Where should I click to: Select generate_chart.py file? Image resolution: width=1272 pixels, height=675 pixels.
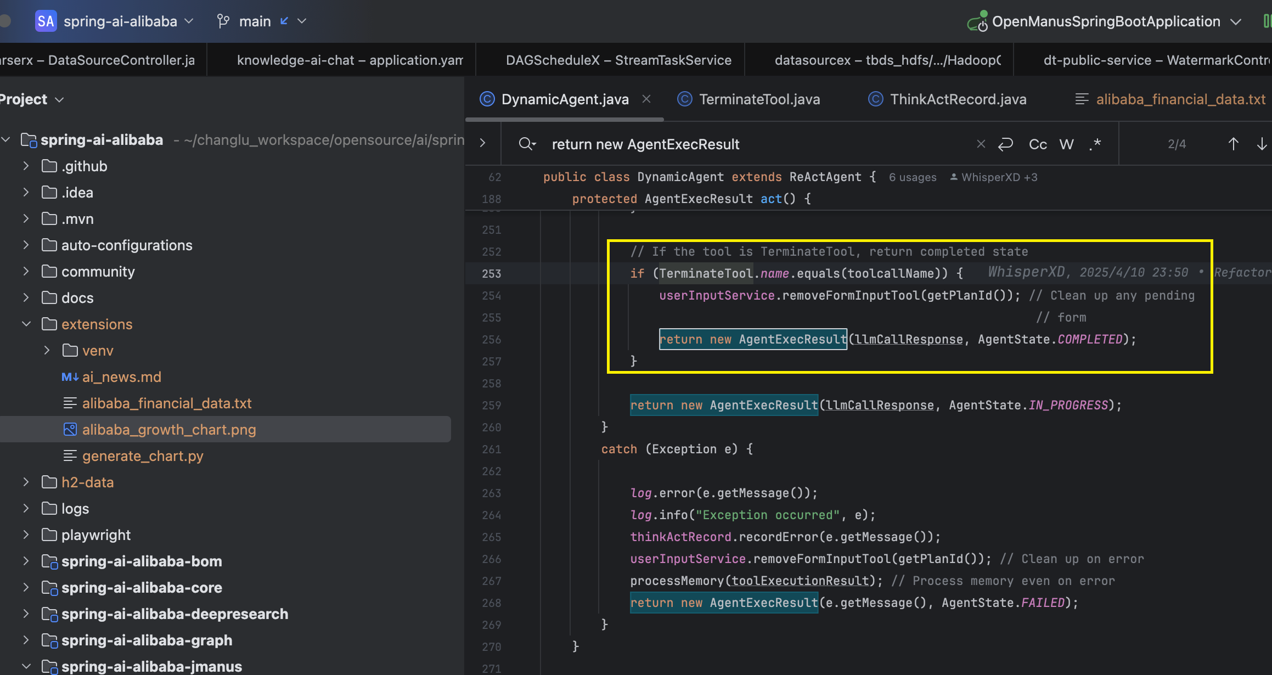pyautogui.click(x=143, y=456)
